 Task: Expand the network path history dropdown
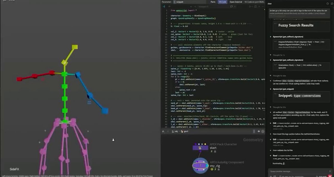(254, 132)
